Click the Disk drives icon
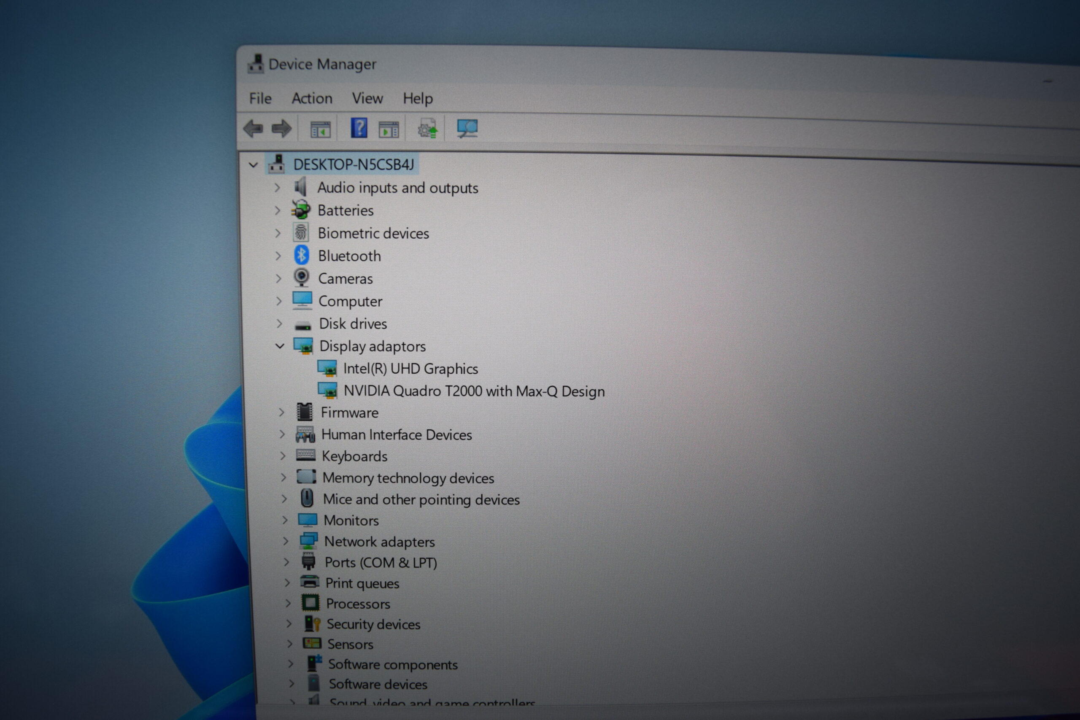Image resolution: width=1080 pixels, height=720 pixels. coord(302,326)
